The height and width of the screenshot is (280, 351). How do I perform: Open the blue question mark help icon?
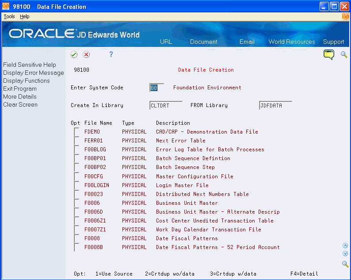point(111,54)
